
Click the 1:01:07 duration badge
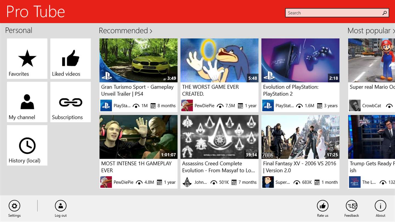point(168,155)
